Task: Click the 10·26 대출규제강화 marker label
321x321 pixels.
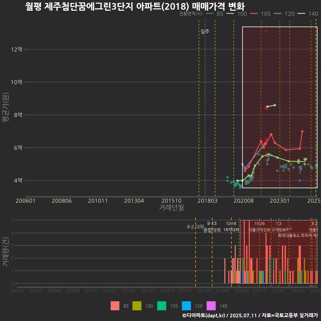Action: click(259, 227)
